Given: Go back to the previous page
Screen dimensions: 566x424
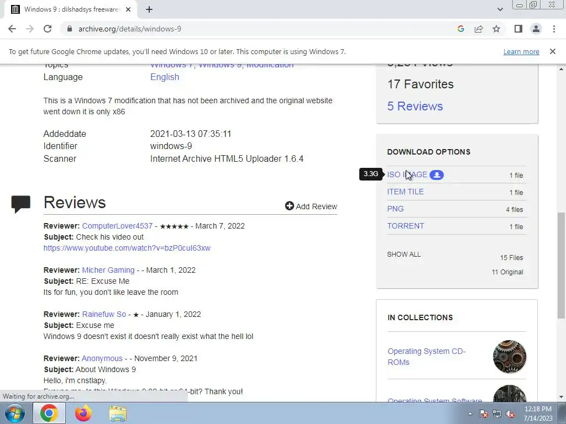Looking at the screenshot, I should (x=12, y=29).
